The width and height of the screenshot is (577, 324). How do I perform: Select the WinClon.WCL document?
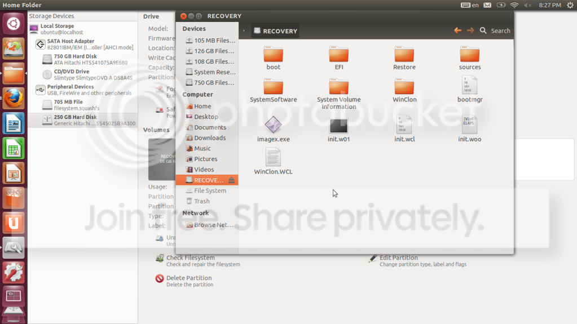click(273, 161)
